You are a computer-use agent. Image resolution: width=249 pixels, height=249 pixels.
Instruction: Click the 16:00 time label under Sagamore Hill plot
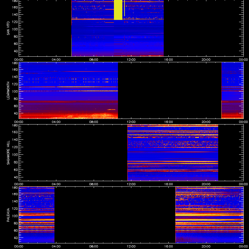click(x=169, y=184)
